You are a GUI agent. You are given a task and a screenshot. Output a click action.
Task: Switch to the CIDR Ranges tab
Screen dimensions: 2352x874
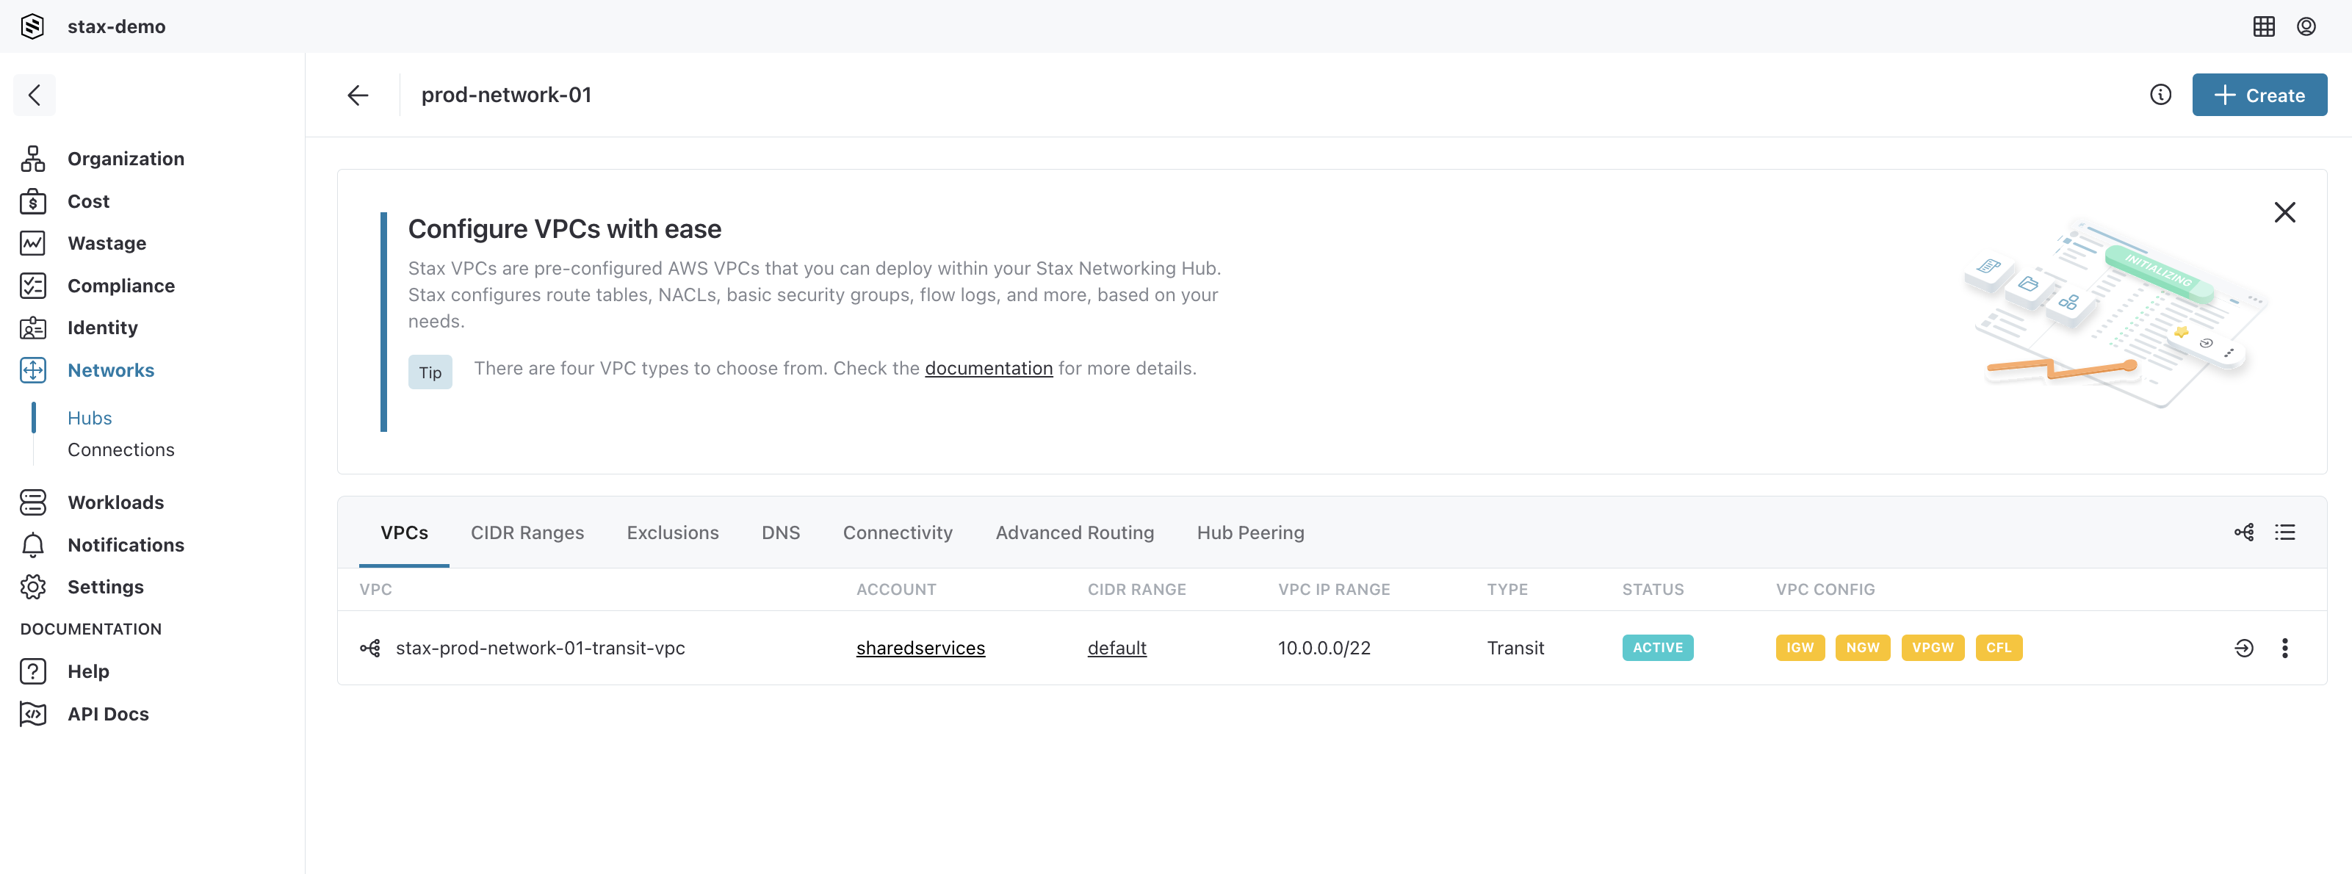click(528, 532)
